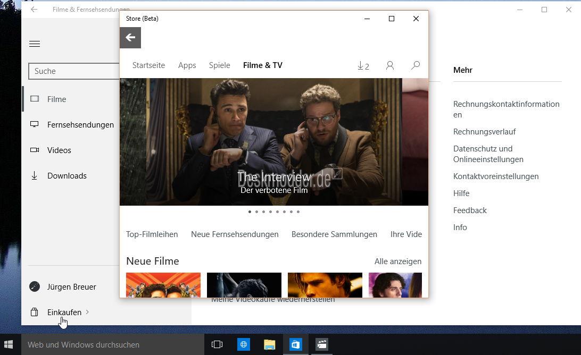The image size is (581, 355).
Task: Click the back arrow in Filme & Fernsehsendungen title bar
Action: (34, 10)
